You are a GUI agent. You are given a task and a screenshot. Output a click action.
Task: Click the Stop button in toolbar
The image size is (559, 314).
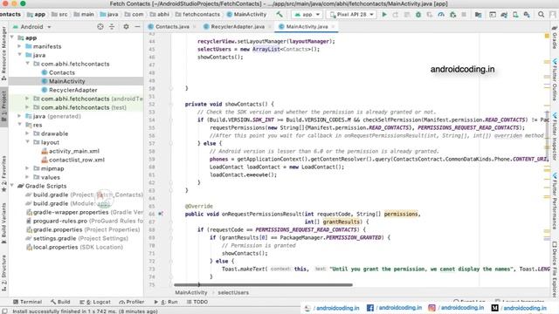[464, 15]
